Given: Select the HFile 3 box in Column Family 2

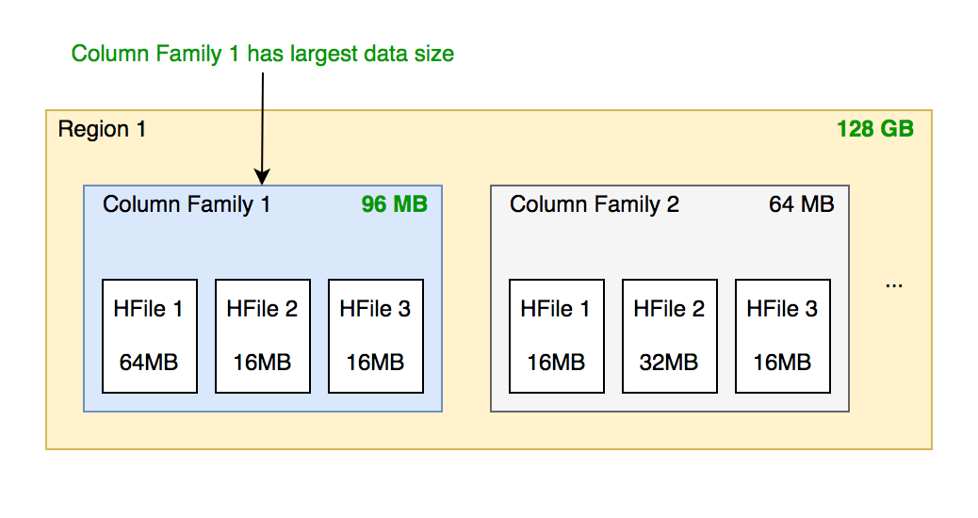Looking at the screenshot, I should tap(782, 335).
